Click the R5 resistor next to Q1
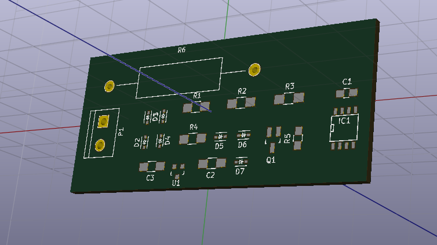Screen dimensions: 437x245 298,138
